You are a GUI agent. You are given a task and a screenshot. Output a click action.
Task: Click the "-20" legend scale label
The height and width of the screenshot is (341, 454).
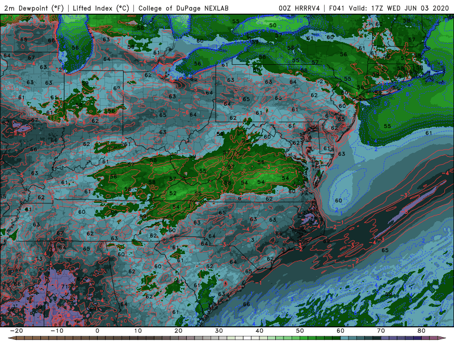[x=16, y=331]
